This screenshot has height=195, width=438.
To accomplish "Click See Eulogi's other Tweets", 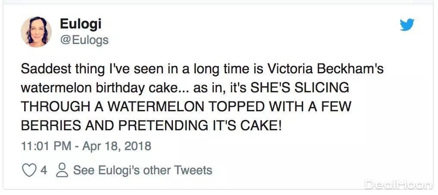I will coord(142,170).
